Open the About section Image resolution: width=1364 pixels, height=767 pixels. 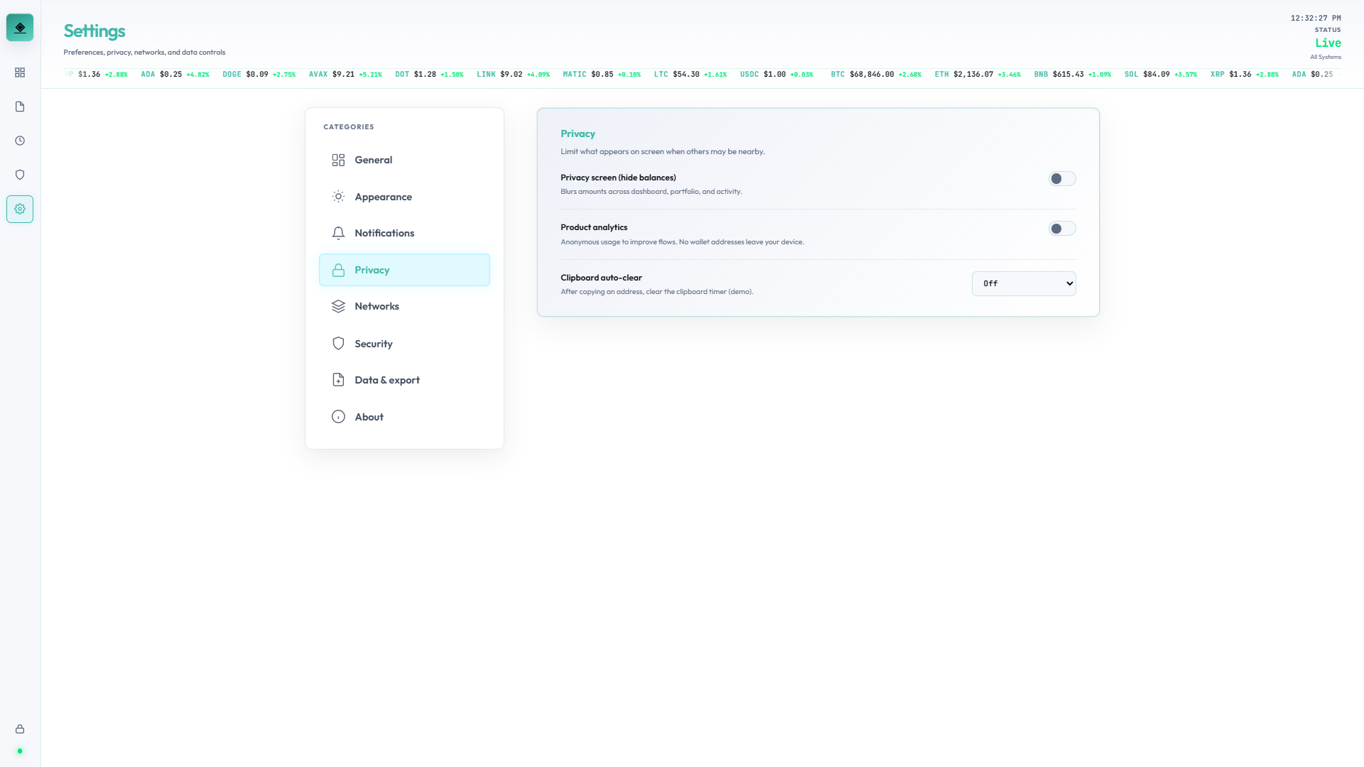[369, 417]
